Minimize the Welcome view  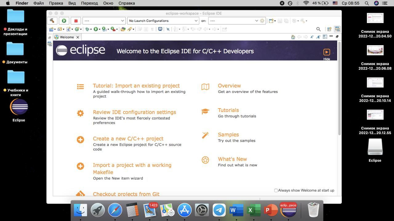pos(331,36)
